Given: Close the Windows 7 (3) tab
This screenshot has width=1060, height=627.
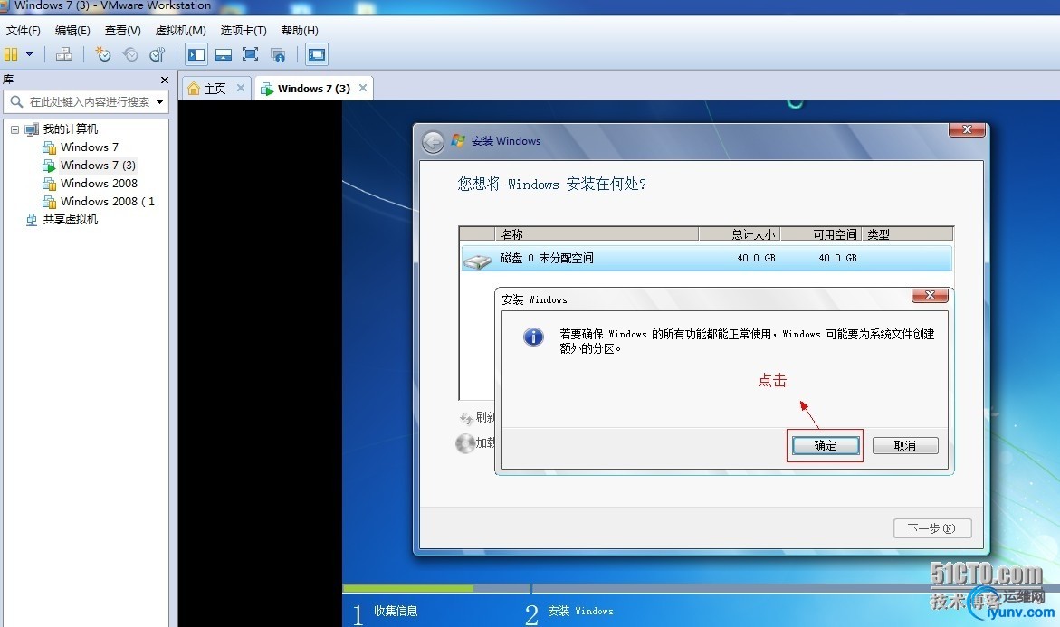Looking at the screenshot, I should [363, 88].
